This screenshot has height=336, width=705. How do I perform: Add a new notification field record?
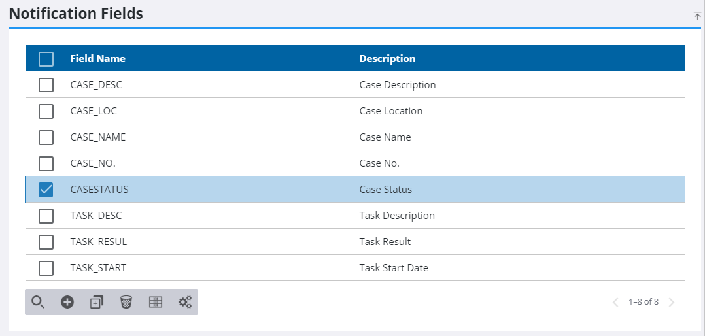67,302
